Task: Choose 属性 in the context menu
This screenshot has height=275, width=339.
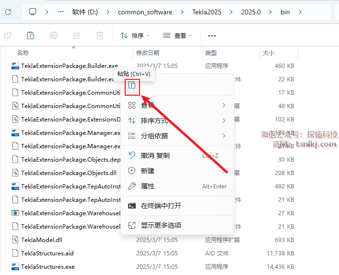Action: [x=177, y=186]
